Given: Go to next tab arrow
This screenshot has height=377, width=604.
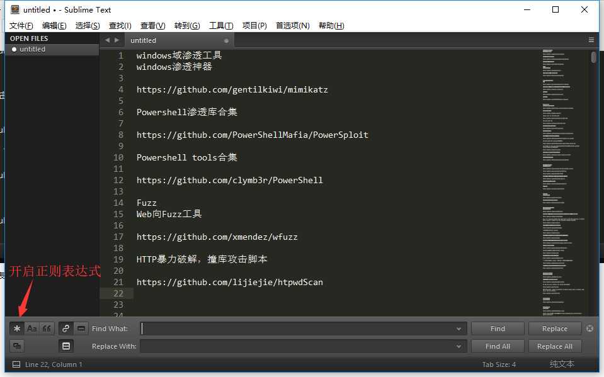Looking at the screenshot, I should point(117,40).
